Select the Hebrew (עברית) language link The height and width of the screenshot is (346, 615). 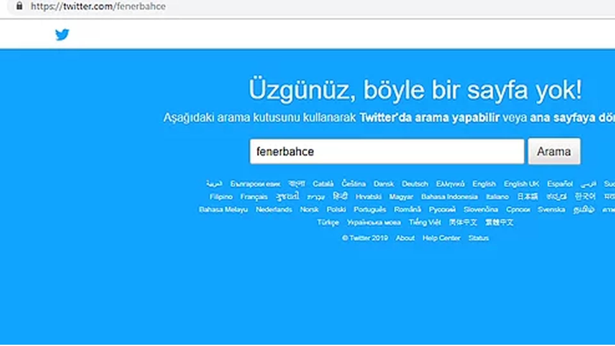[316, 197]
